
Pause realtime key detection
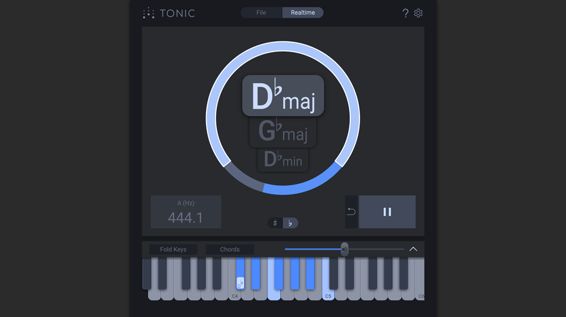(x=387, y=212)
